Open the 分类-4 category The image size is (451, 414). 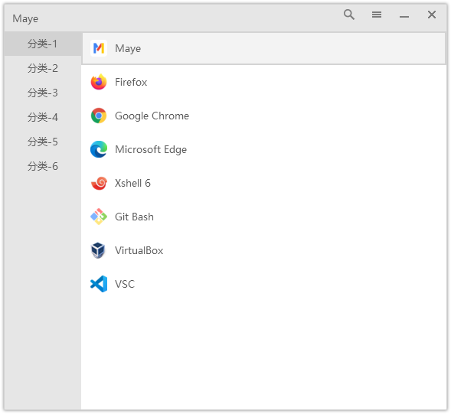point(43,117)
